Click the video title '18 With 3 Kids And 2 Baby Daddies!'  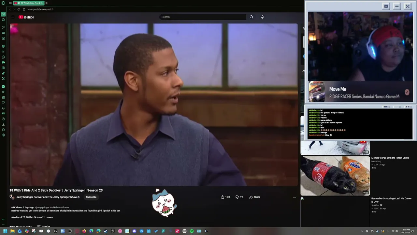point(56,190)
